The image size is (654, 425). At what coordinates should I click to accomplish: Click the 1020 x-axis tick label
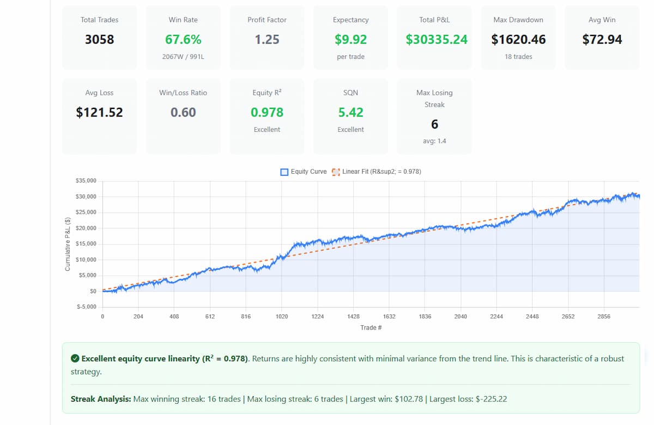pos(282,317)
